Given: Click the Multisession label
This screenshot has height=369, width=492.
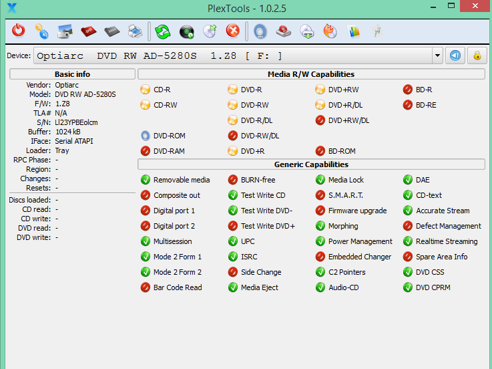Looking at the screenshot, I should 173,241.
